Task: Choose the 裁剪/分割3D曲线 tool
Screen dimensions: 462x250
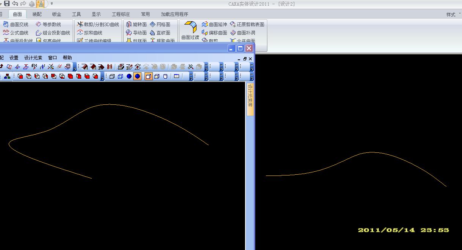Action: click(x=98, y=24)
